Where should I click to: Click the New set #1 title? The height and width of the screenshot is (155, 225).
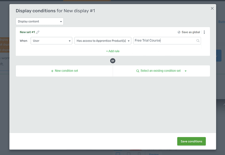pos(27,32)
